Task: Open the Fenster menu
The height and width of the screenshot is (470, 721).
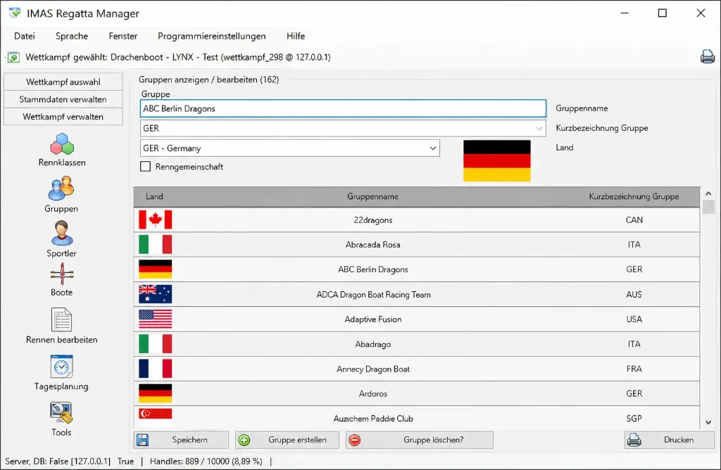Action: 123,36
